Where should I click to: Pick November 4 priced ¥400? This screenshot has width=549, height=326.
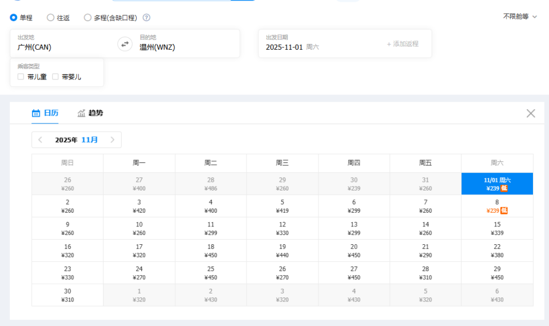click(x=211, y=206)
